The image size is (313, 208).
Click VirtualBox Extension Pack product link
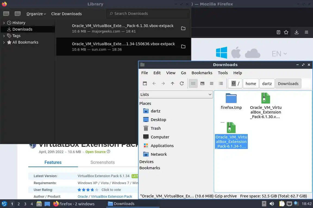pos(111,196)
